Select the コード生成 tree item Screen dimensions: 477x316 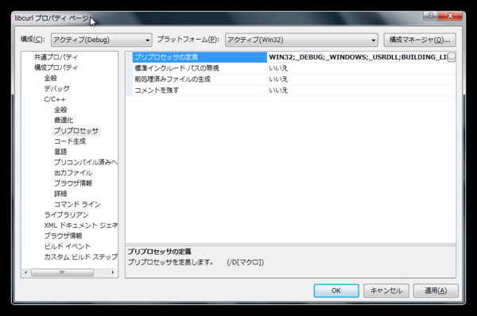click(70, 141)
